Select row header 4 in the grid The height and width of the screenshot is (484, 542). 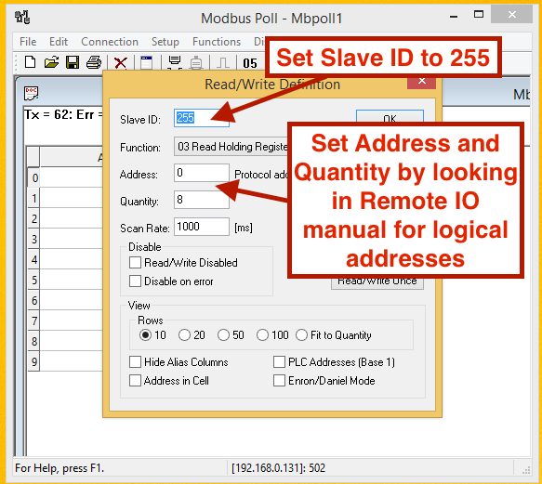(x=33, y=259)
